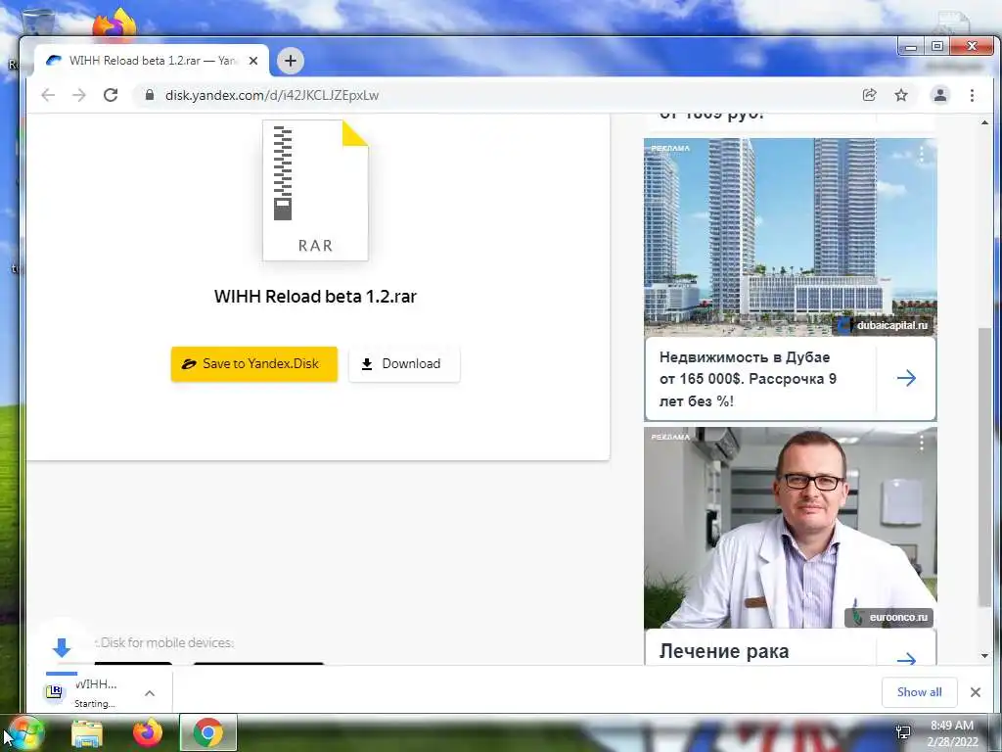This screenshot has height=752, width=1002.
Task: Bookmark this page with the star icon
Action: (901, 95)
